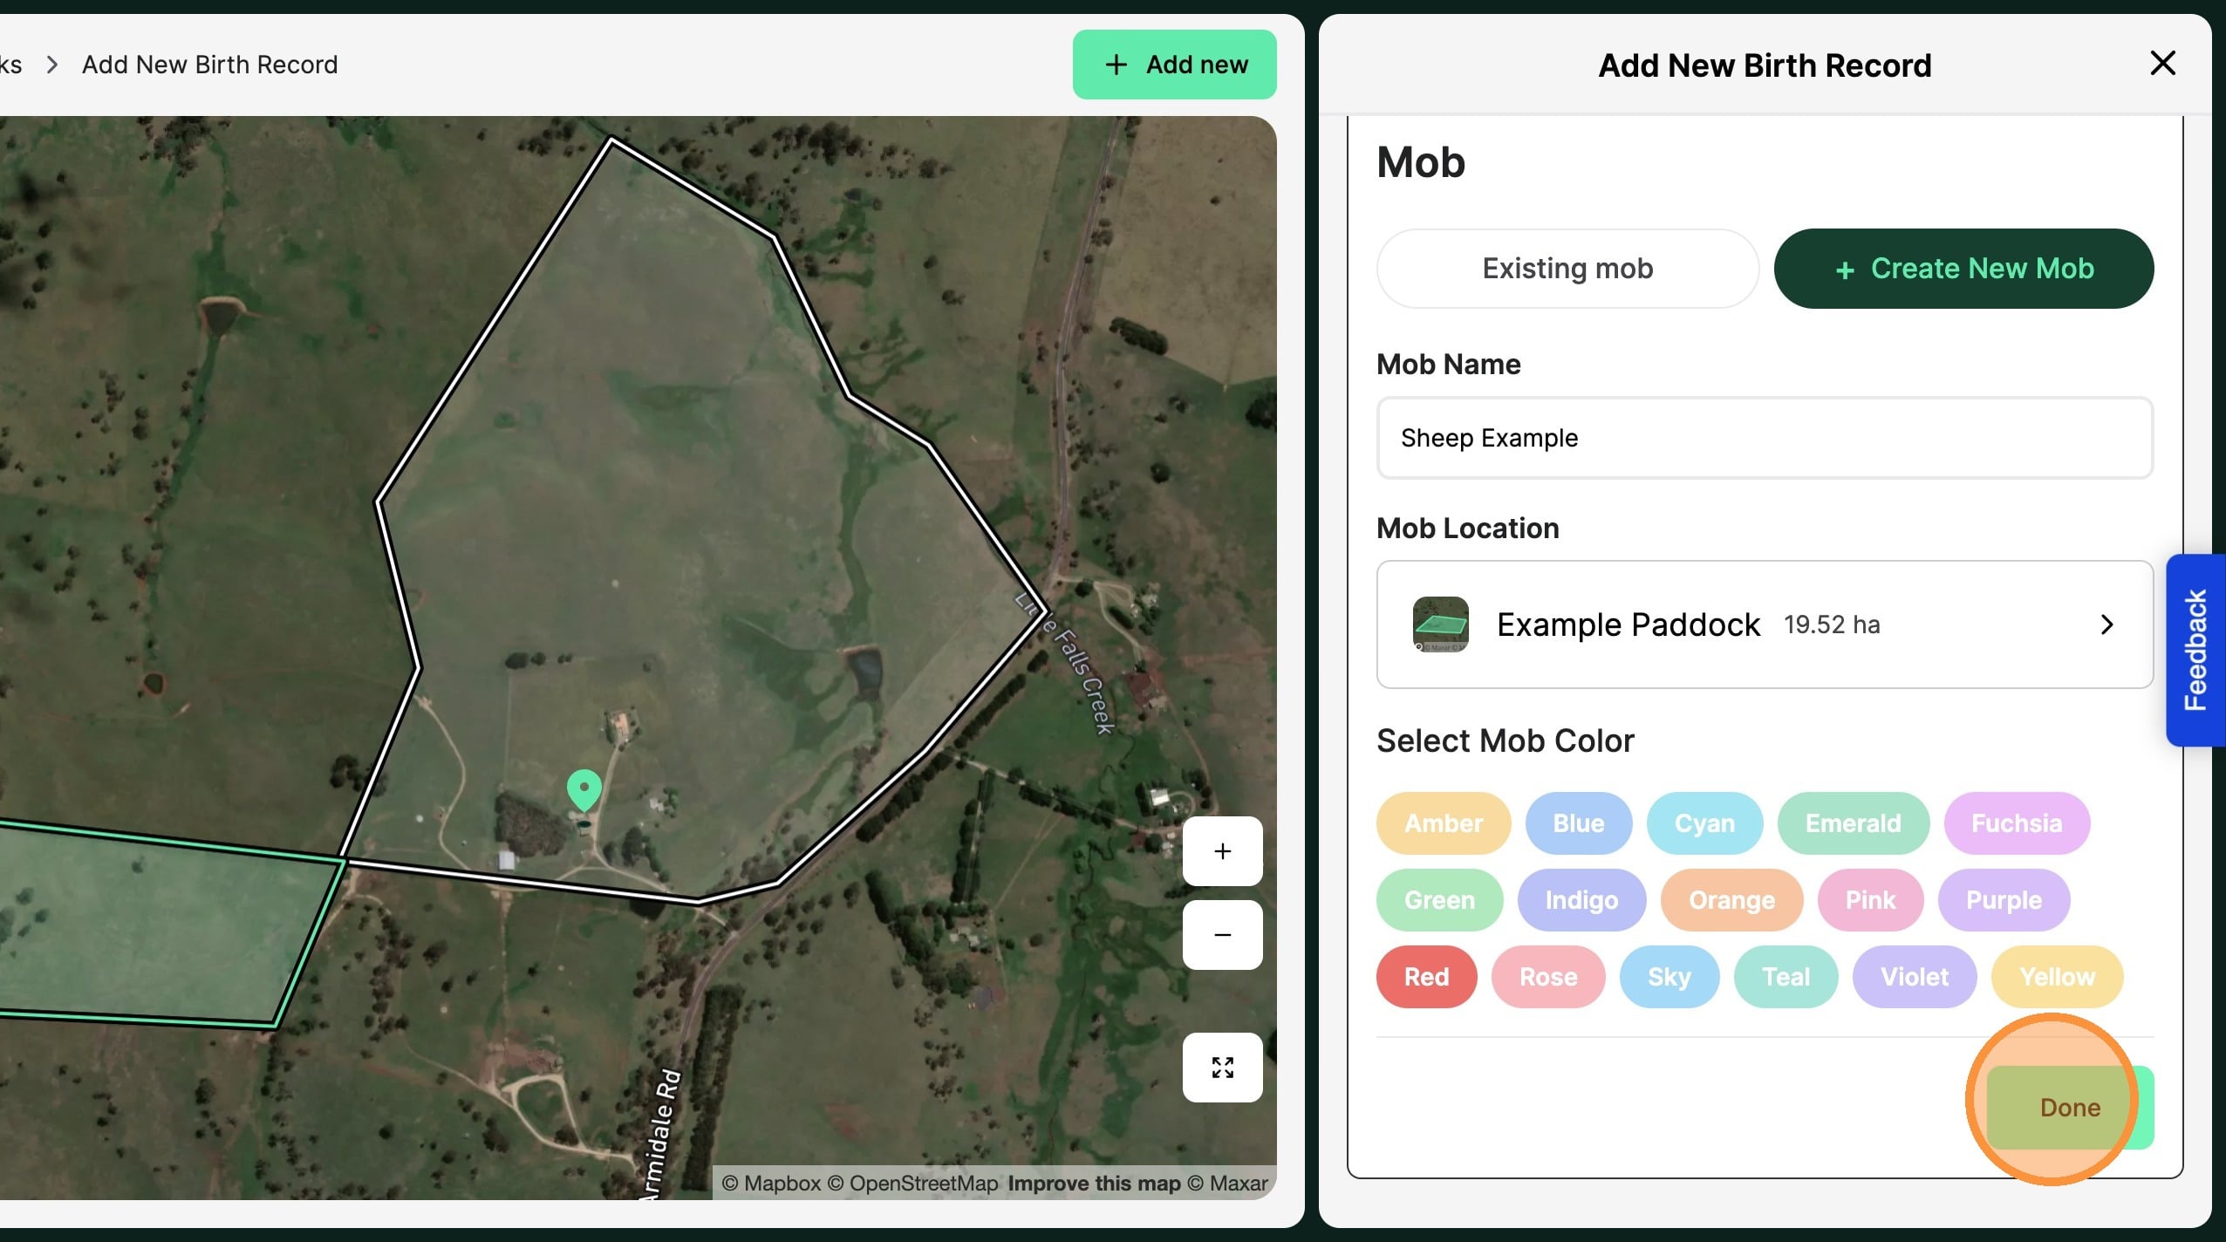Toggle fullscreen map view

pos(1222,1068)
